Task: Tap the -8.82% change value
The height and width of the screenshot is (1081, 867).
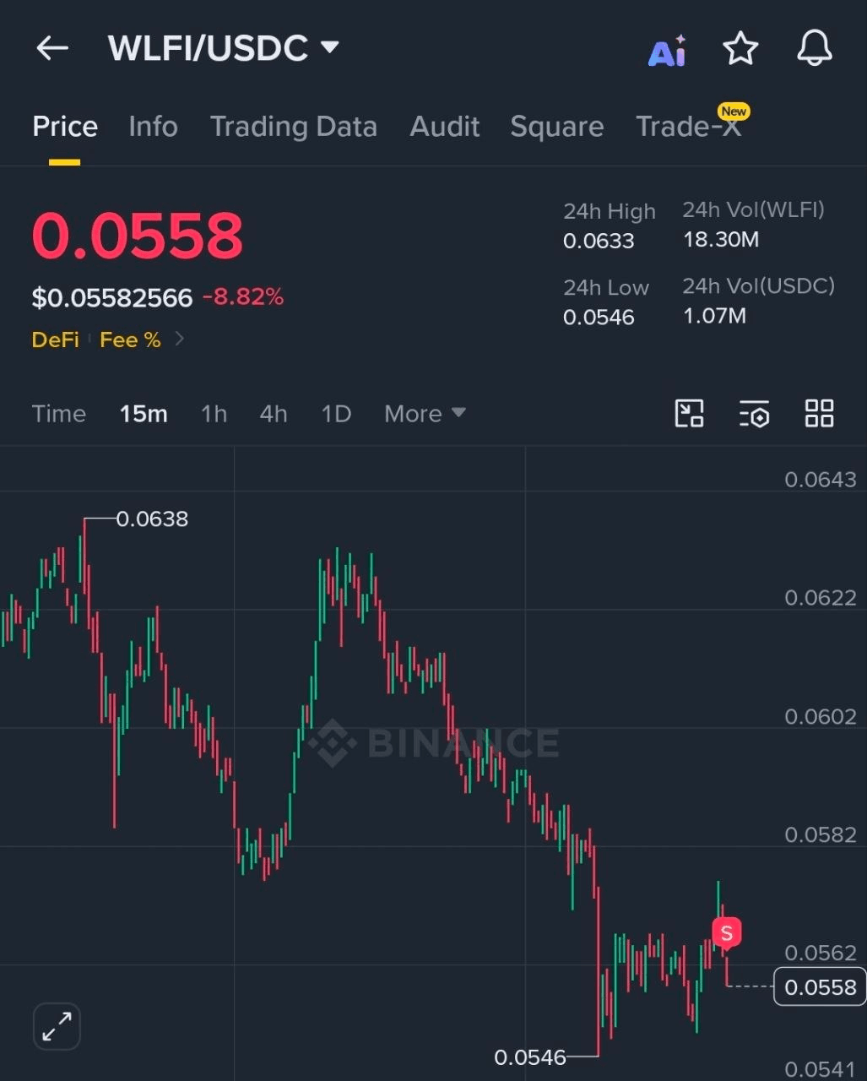Action: [243, 297]
